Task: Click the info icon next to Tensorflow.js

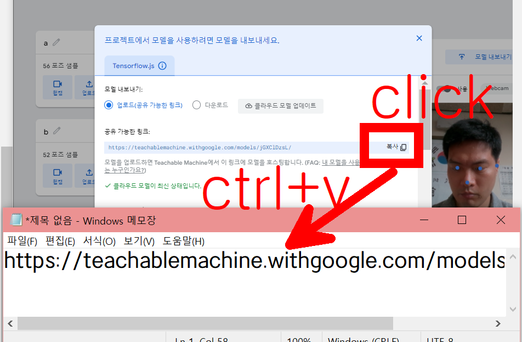Action: (162, 66)
